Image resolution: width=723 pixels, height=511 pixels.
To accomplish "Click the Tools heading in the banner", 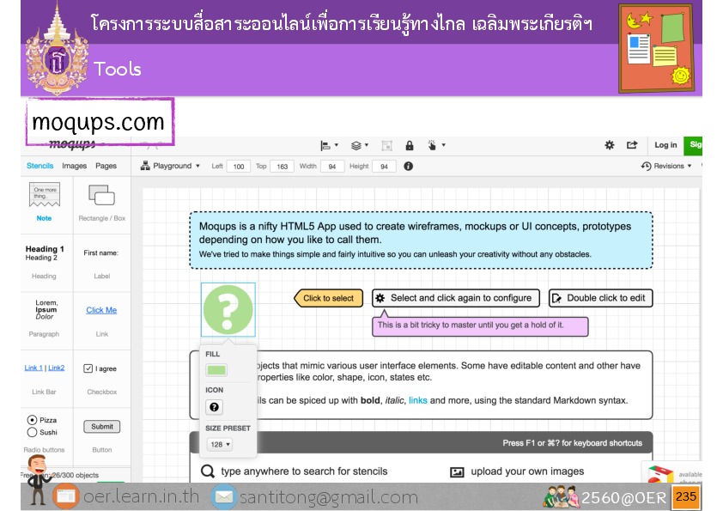I will pyautogui.click(x=117, y=70).
